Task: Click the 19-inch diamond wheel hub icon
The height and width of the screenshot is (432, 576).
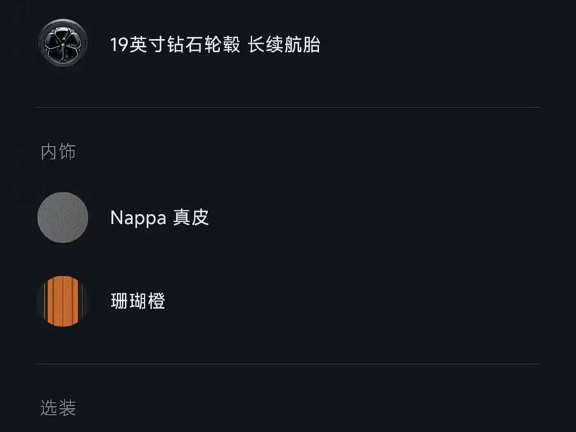Action: click(x=62, y=44)
